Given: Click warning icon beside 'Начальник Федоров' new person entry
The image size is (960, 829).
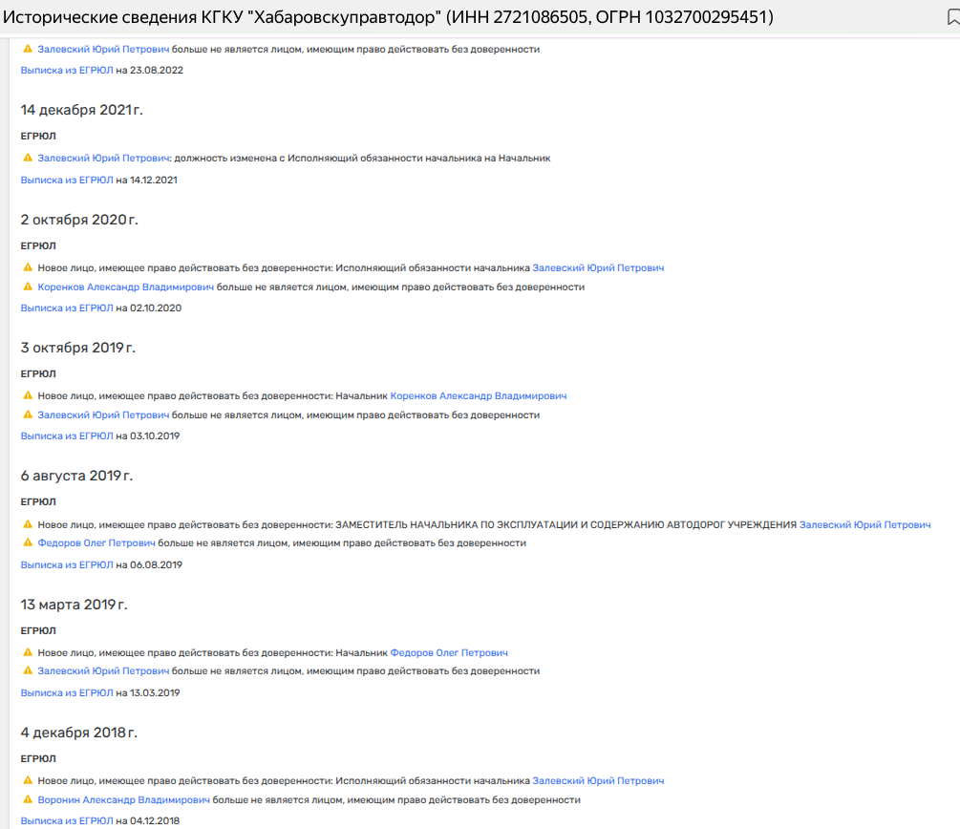Looking at the screenshot, I should [x=28, y=652].
